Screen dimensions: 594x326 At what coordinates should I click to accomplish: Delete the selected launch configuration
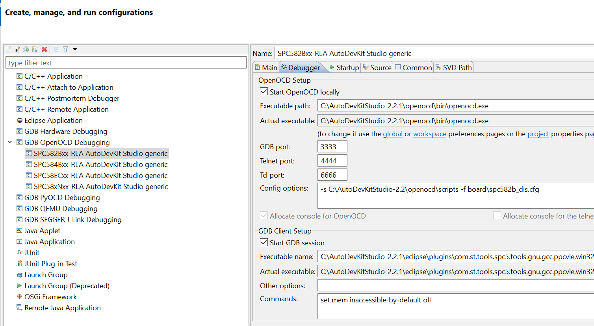coord(44,49)
